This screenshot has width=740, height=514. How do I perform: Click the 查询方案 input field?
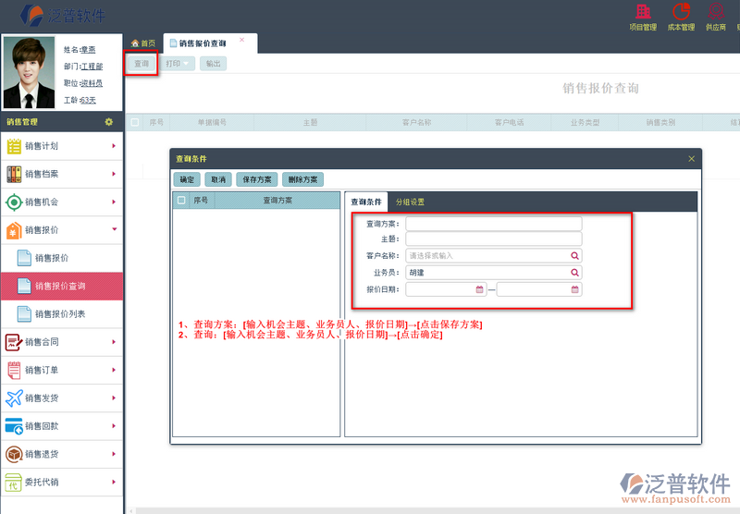[494, 224]
